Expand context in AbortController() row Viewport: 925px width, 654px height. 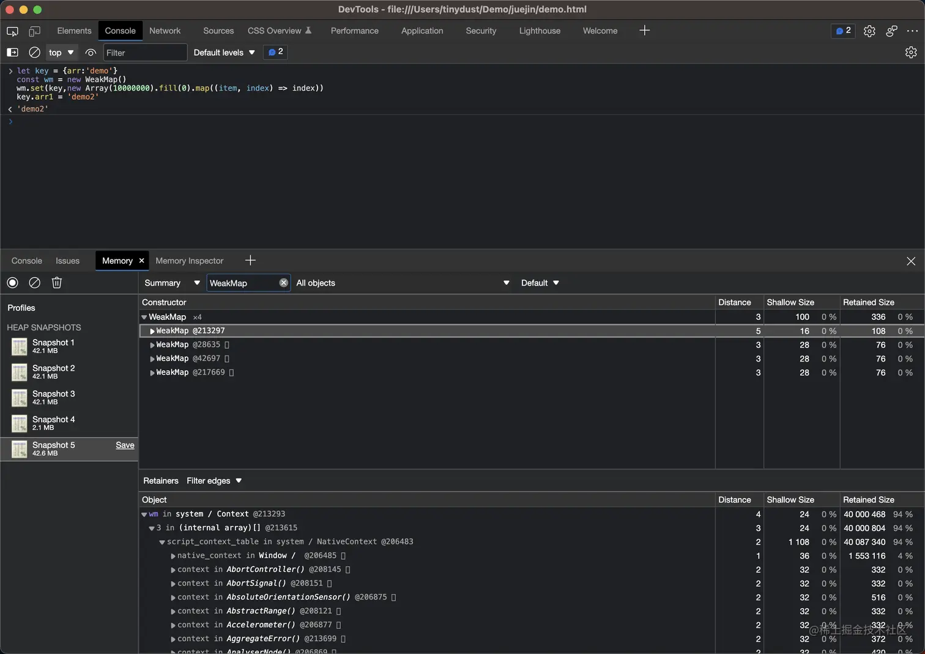click(x=173, y=570)
